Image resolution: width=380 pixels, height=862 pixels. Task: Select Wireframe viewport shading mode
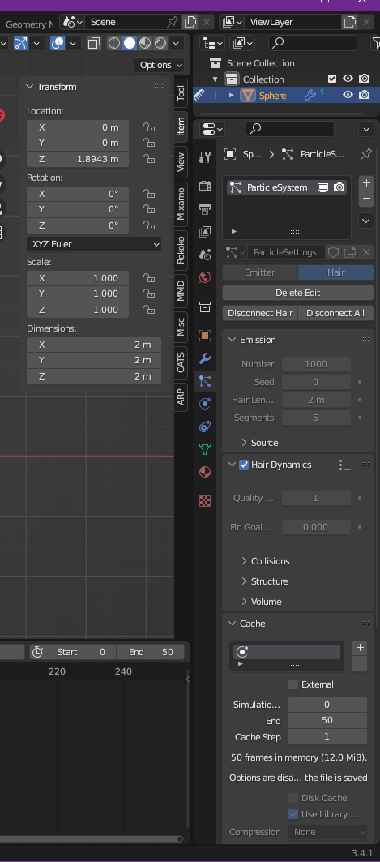114,43
